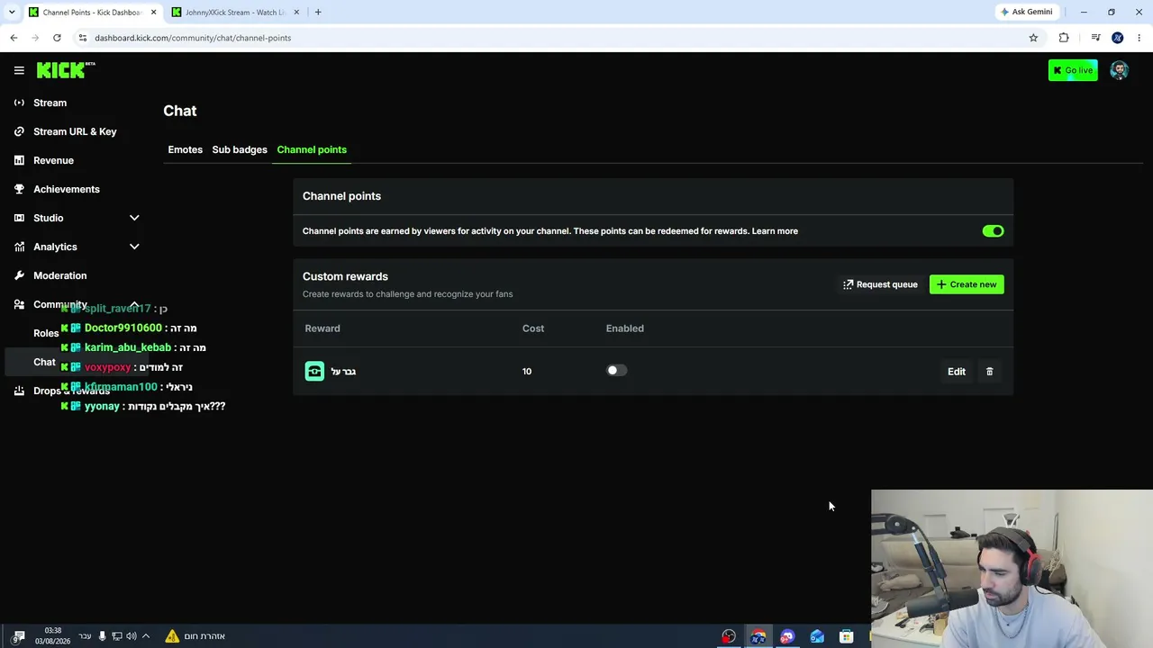Click the Community sidebar icon

coord(19,304)
